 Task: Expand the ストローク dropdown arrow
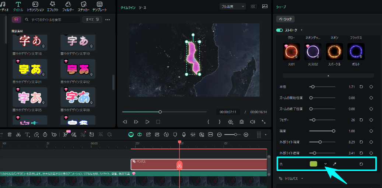click(302, 30)
